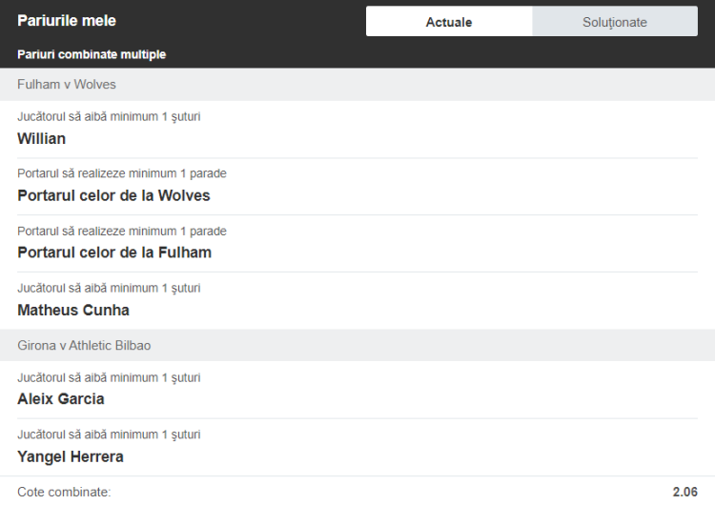Click the Cote combinate label
Image resolution: width=715 pixels, height=505 pixels.
(x=64, y=492)
